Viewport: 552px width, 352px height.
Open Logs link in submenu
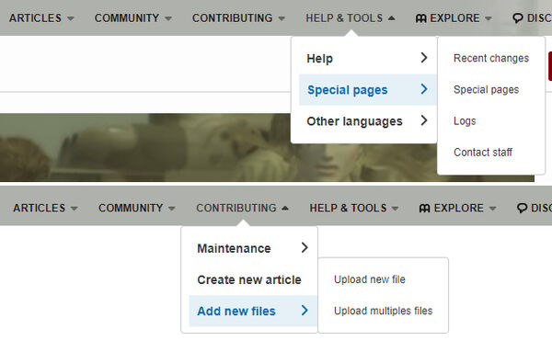(465, 121)
